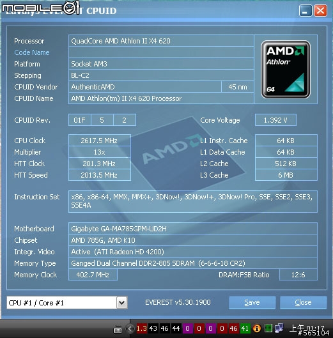The width and height of the screenshot is (333, 338).
Task: Select the processor value QuadCore AMD Athlon II X4 620
Action: click(x=161, y=41)
